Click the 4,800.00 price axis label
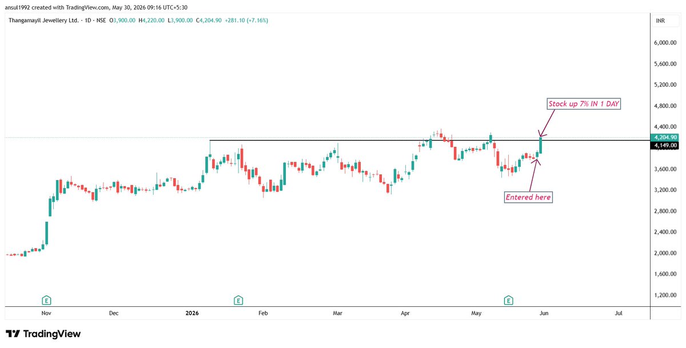Viewport: 686px width, 348px height. [x=666, y=106]
